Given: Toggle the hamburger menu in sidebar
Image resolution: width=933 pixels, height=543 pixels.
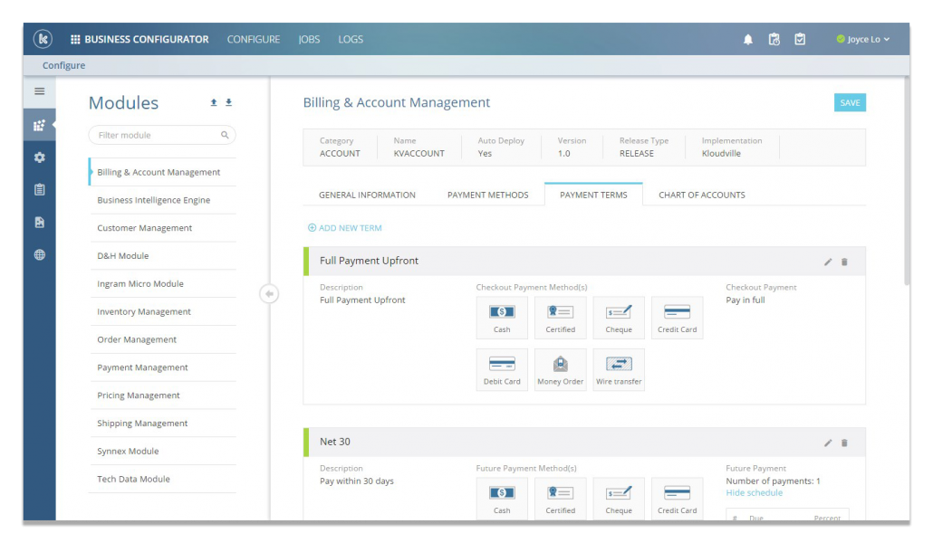Looking at the screenshot, I should (x=39, y=91).
